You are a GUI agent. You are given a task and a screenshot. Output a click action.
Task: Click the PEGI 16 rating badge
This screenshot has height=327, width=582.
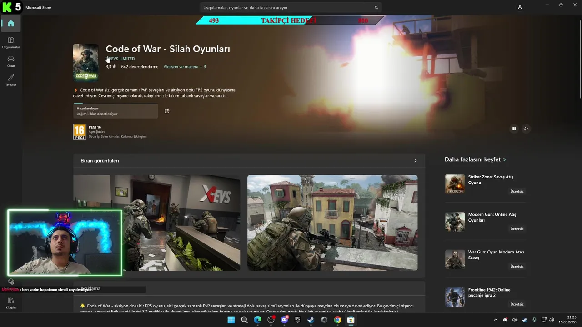pos(80,132)
